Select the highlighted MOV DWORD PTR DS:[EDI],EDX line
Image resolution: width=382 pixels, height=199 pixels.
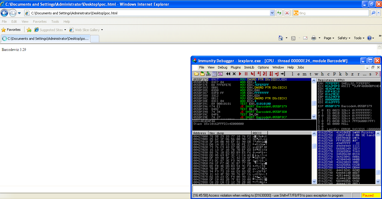pyautogui.click(x=252, y=80)
